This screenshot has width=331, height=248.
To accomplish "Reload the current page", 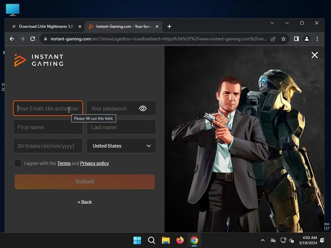I will pyautogui.click(x=33, y=39).
